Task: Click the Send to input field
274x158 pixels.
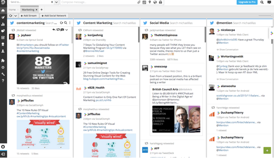Action: click(32, 2)
